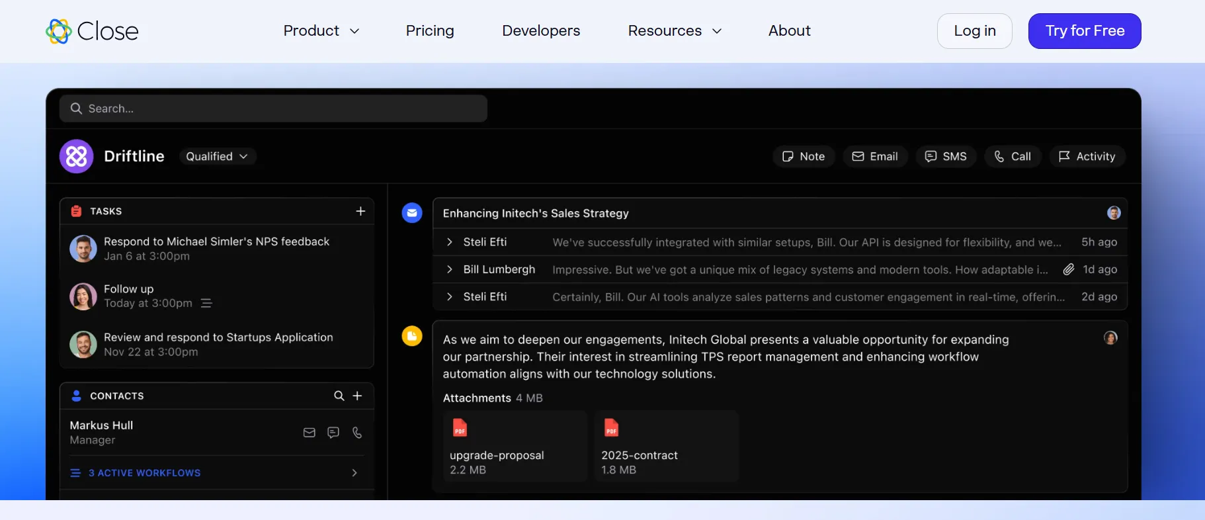Go to the Pricing page
Viewport: 1205px width, 520px height.
(430, 31)
